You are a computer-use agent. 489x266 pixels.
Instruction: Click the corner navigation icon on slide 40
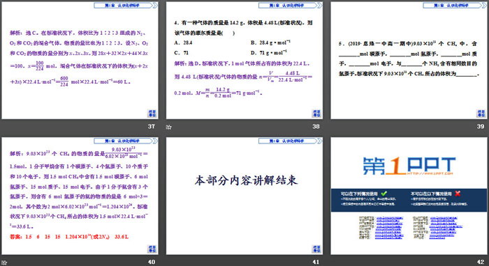pos(152,249)
